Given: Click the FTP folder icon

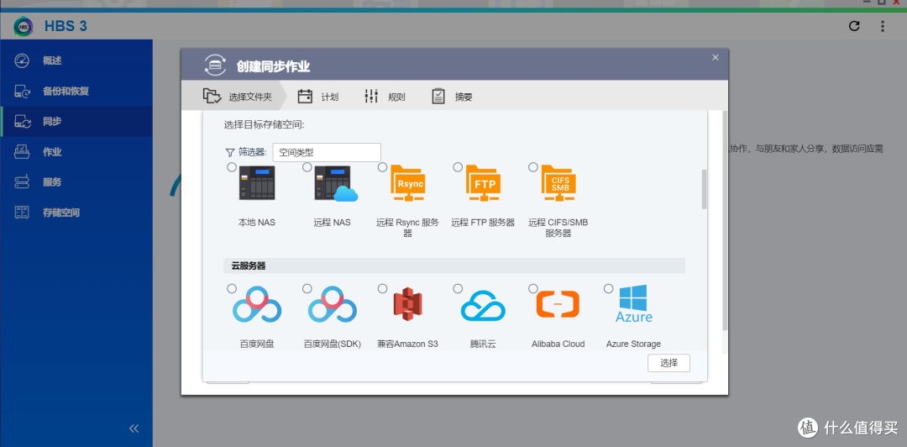Looking at the screenshot, I should 484,183.
